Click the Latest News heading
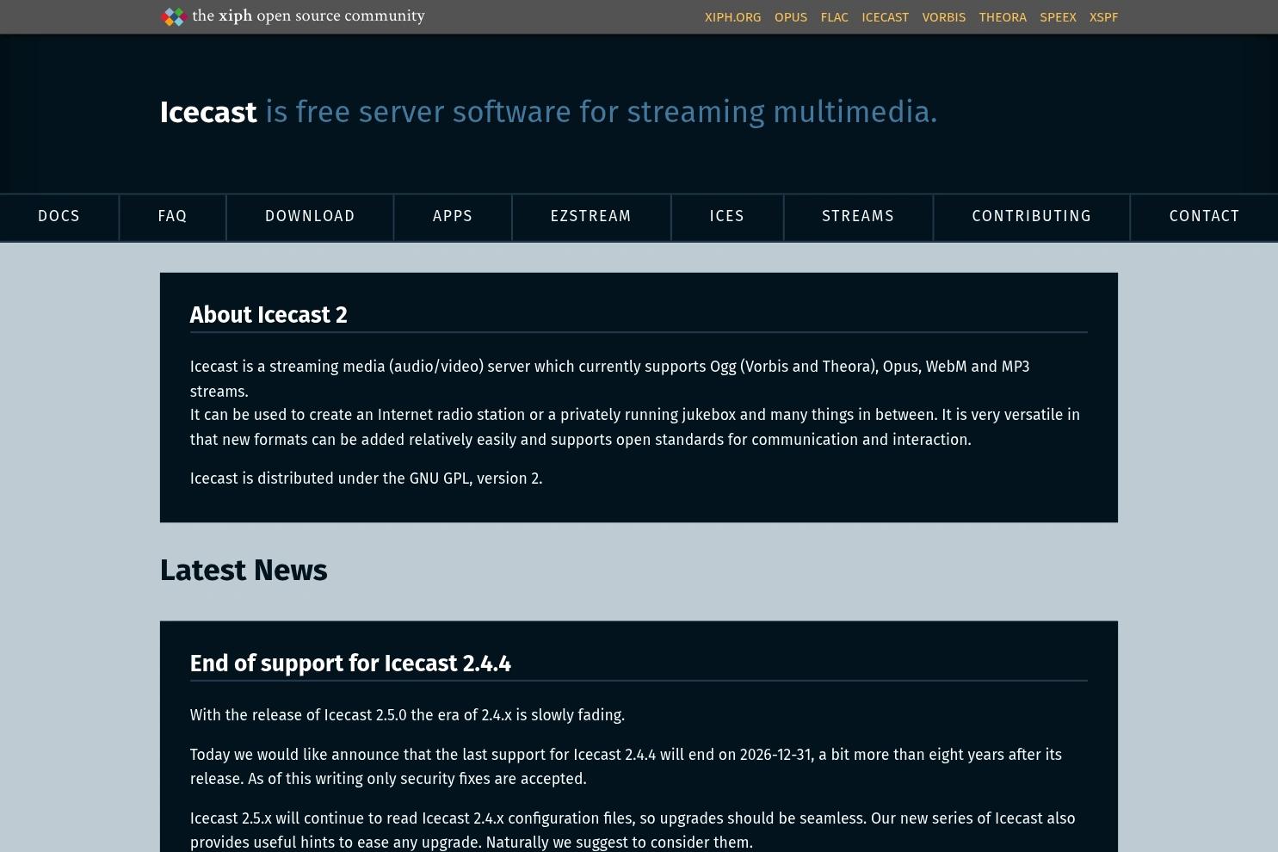This screenshot has width=1278, height=852. tap(244, 571)
